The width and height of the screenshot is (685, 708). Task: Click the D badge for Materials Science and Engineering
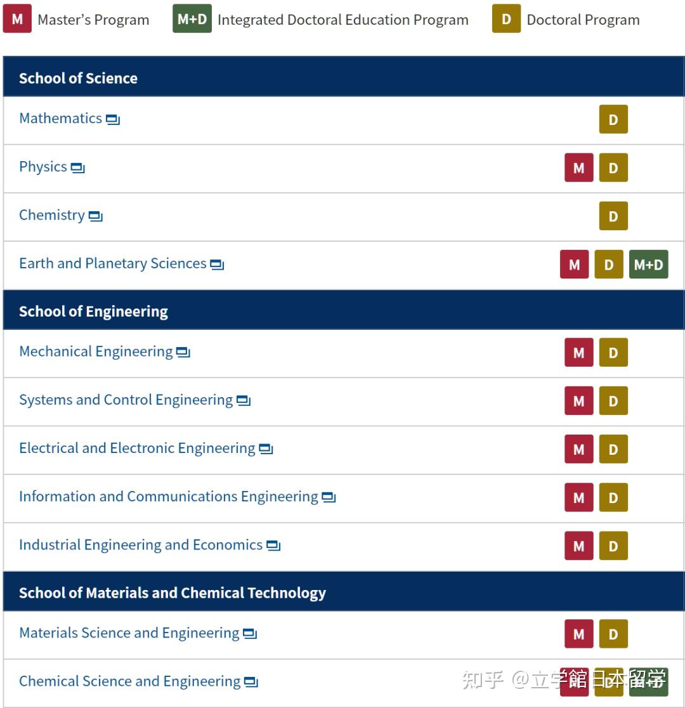613,634
